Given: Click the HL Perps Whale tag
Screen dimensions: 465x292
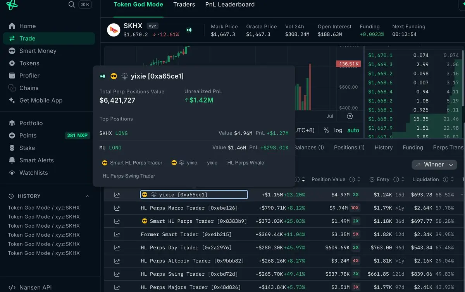Looking at the screenshot, I should pyautogui.click(x=246, y=163).
